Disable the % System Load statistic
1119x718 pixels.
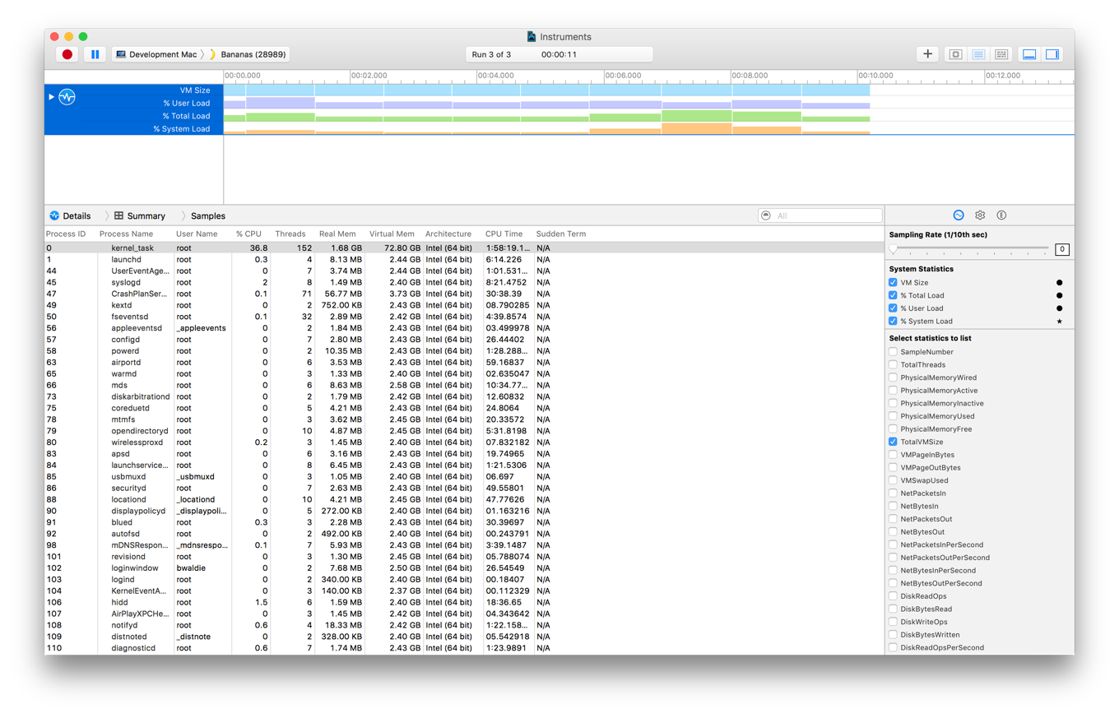[x=893, y=321]
